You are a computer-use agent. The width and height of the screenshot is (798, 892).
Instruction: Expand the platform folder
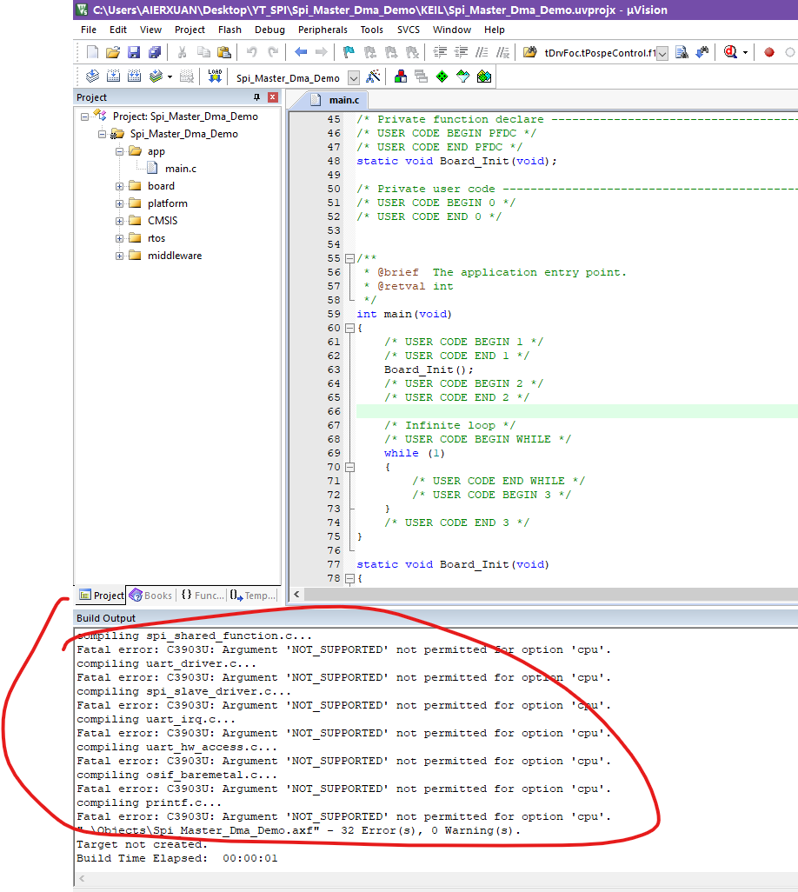[x=119, y=203]
